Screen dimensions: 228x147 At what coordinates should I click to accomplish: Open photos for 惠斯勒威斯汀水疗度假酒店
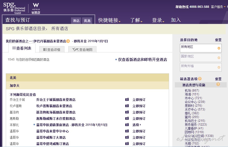point(127,119)
